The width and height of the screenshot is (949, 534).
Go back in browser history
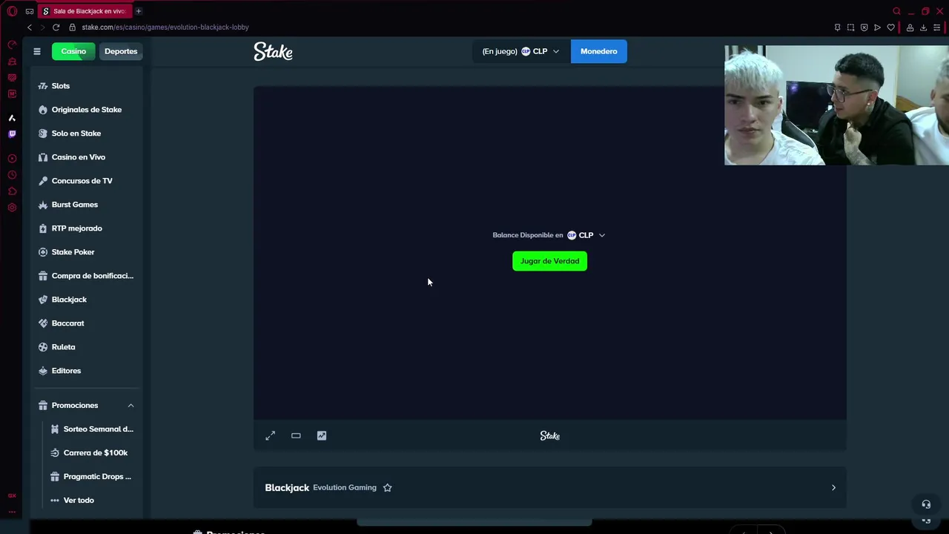(30, 27)
